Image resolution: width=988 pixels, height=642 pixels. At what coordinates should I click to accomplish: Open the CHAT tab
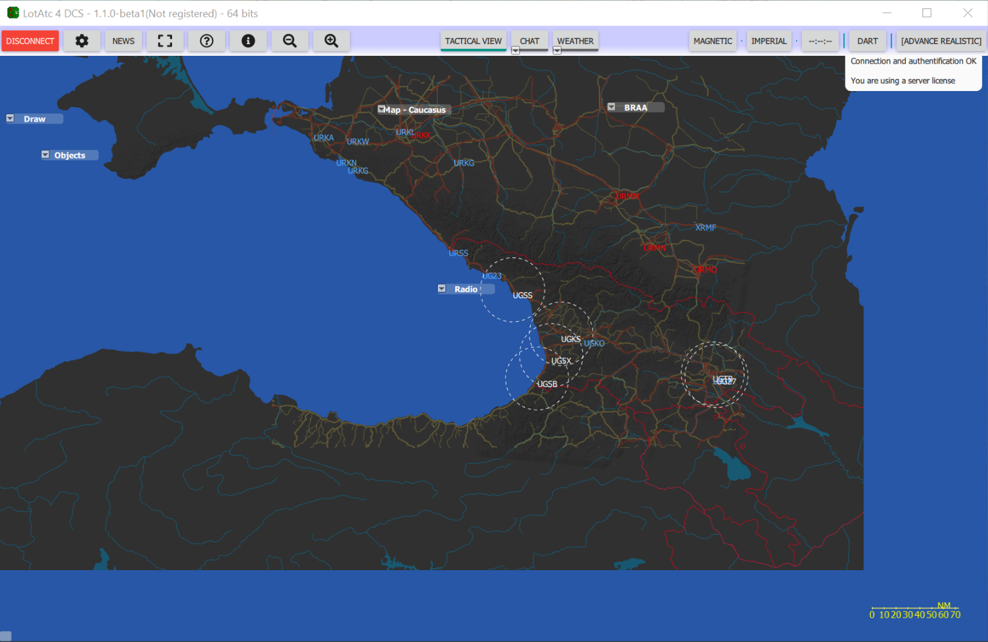530,41
